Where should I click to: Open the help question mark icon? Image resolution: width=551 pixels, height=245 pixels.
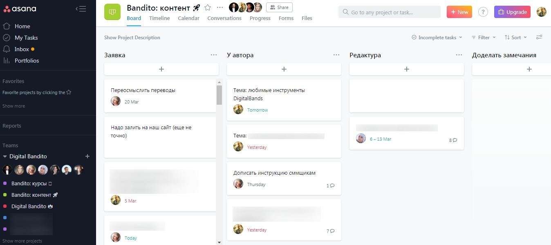483,12
